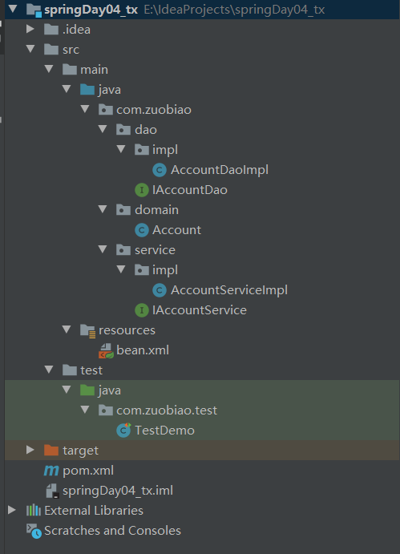Click the TestDemo test class icon
Viewport: 400px width, 554px height.
point(123,430)
